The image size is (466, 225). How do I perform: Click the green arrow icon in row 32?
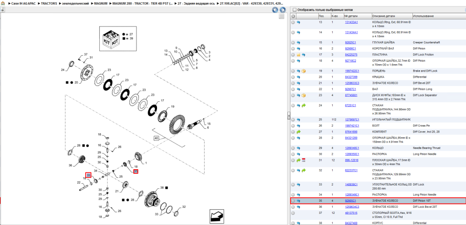click(x=304, y=171)
